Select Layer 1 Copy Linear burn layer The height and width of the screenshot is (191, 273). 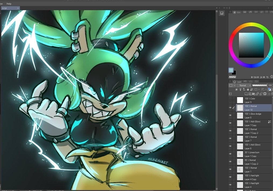[254, 154]
